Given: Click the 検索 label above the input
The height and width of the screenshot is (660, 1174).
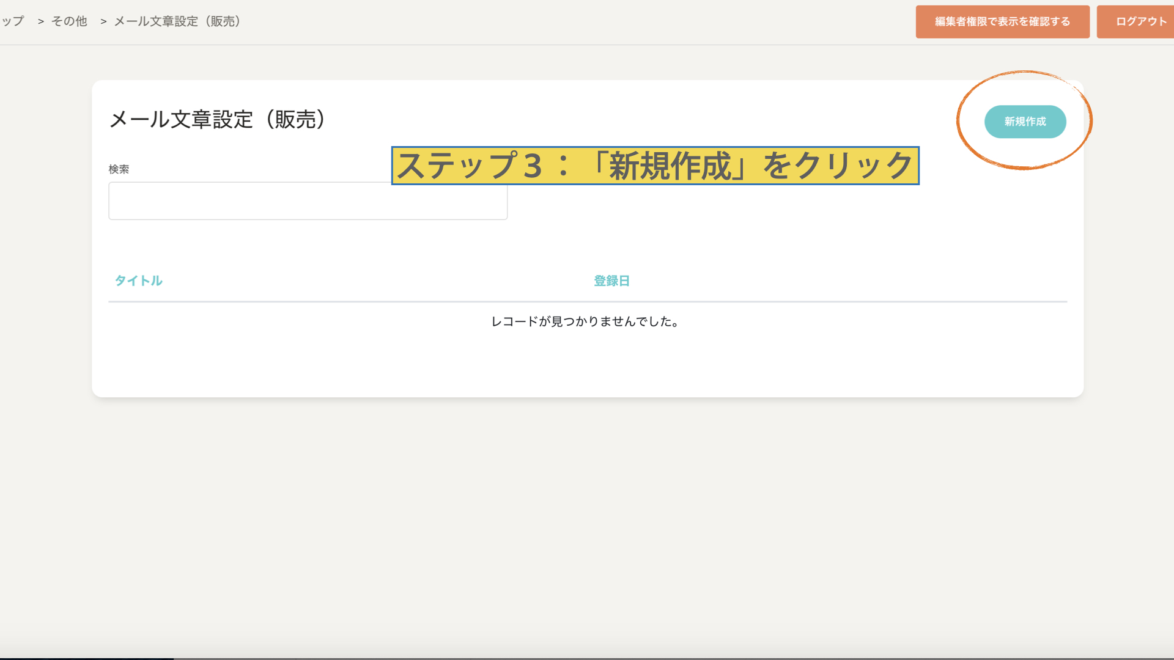Looking at the screenshot, I should (119, 169).
